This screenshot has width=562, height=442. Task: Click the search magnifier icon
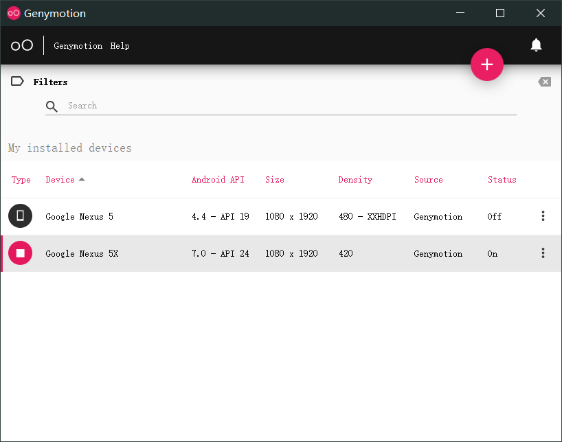(x=52, y=106)
